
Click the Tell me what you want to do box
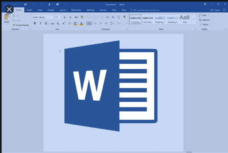(145, 10)
